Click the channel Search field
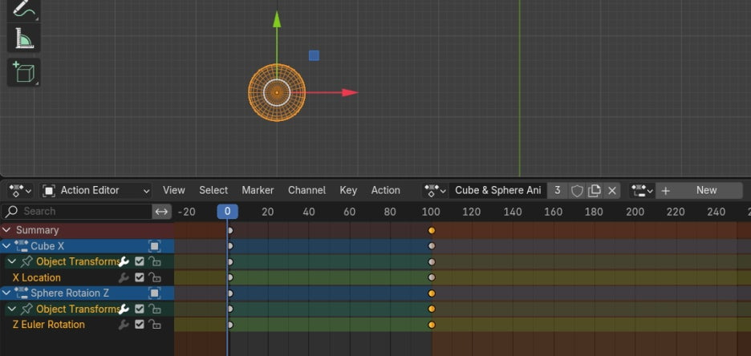 (x=77, y=211)
